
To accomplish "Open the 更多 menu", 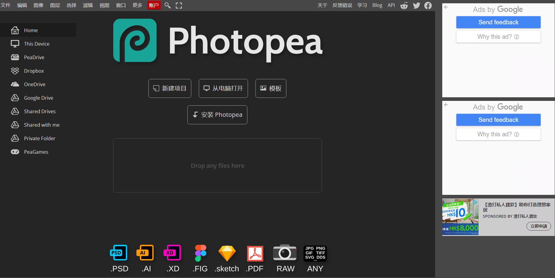I will [137, 5].
